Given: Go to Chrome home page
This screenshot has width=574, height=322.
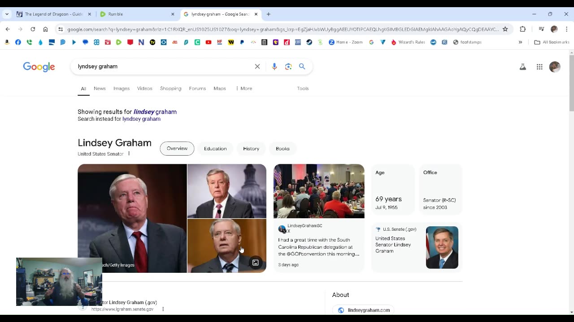Looking at the screenshot, I should 45,29.
